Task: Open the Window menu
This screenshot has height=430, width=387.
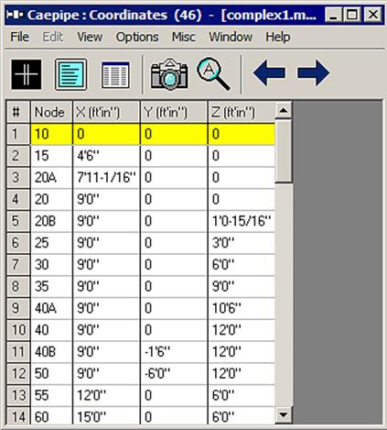Action: tap(231, 37)
